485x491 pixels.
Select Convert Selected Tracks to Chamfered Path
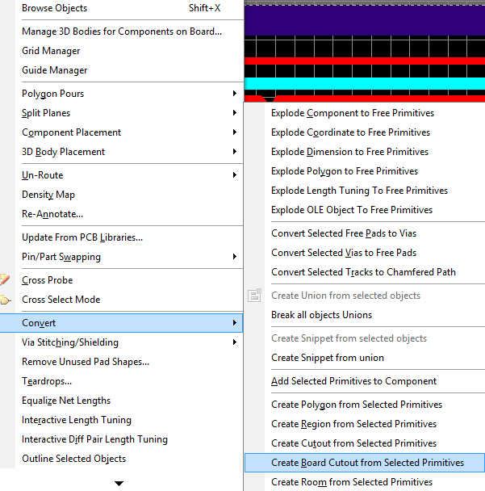tap(365, 272)
